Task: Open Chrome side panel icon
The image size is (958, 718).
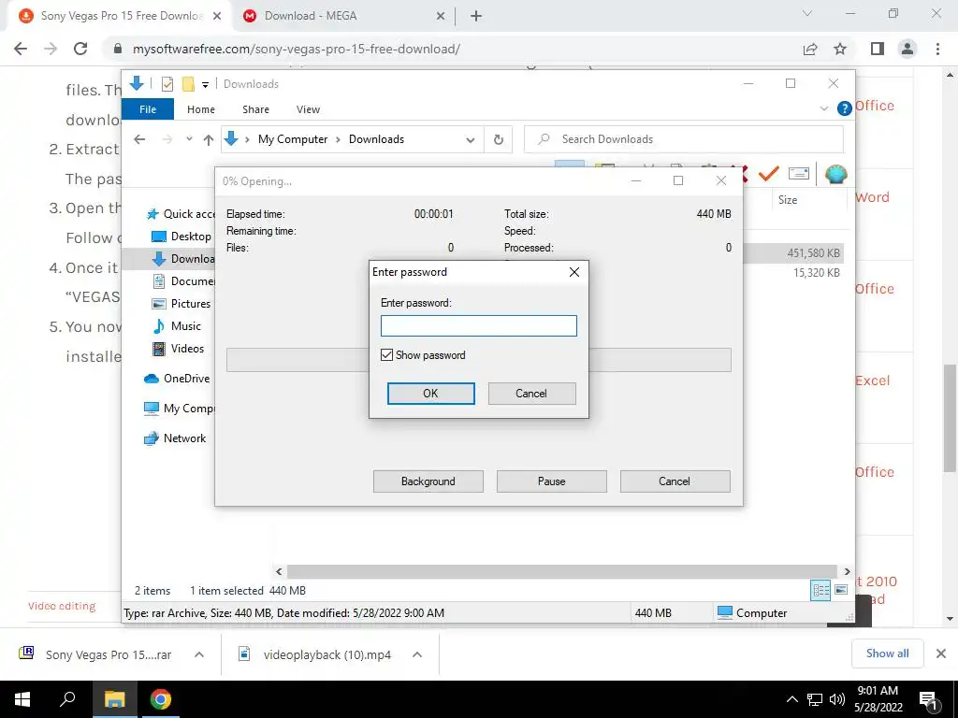Action: [x=878, y=49]
